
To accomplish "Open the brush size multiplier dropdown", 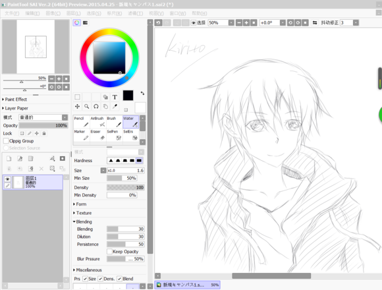I will pos(103,170).
